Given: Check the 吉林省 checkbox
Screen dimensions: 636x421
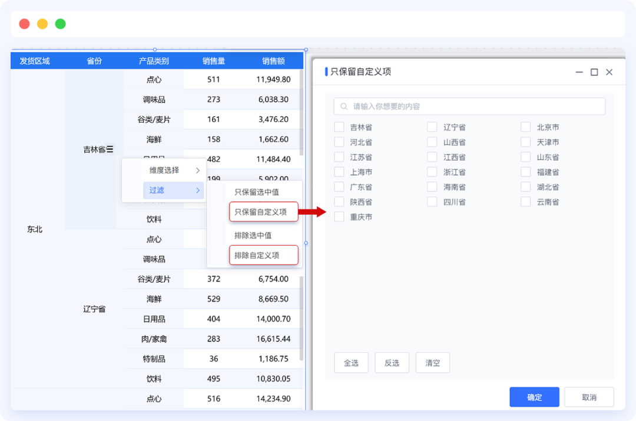Looking at the screenshot, I should (x=339, y=127).
